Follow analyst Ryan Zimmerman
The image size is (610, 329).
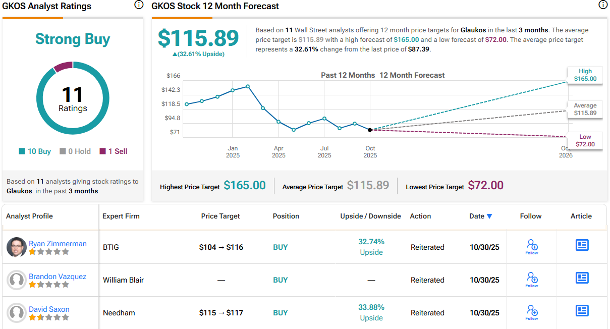coord(532,247)
